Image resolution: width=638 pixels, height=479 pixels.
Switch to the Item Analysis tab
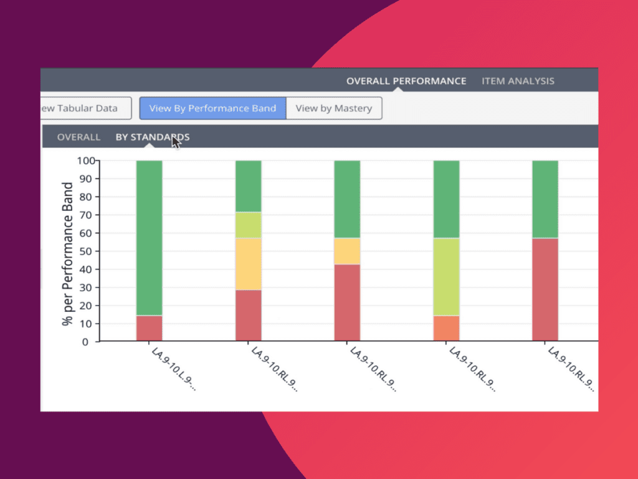click(x=517, y=81)
